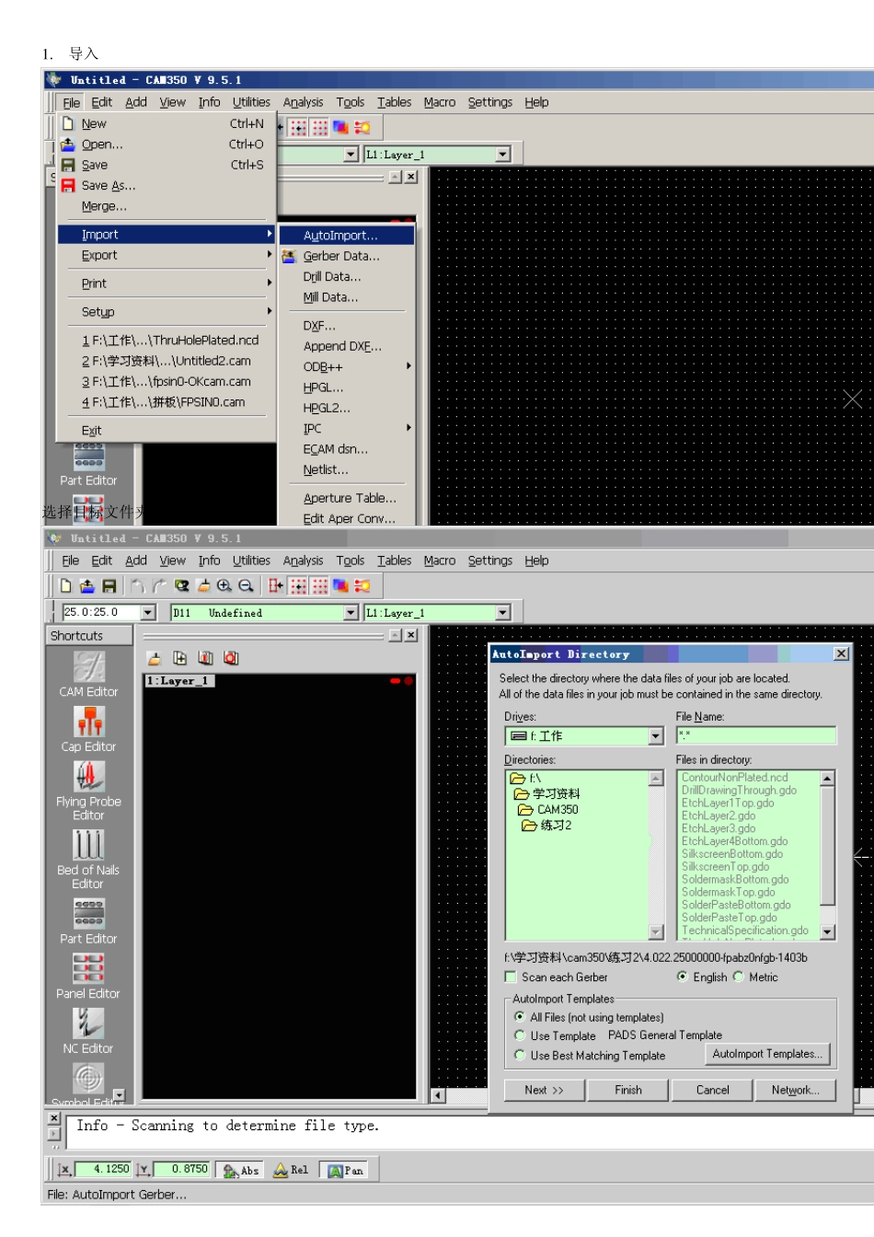Click the brush icon left of Zoom In
Viewport: 874px width, 1237px height.
point(203,585)
